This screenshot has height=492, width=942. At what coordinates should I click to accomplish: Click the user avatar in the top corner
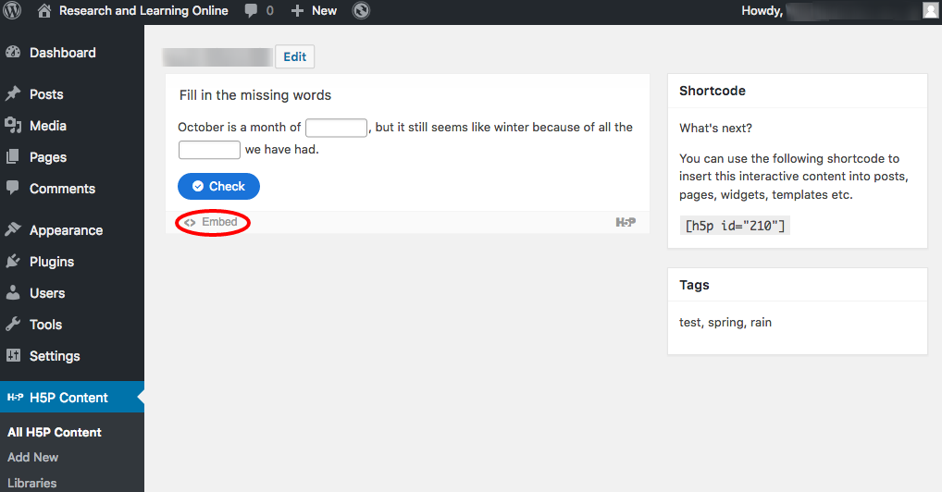tap(930, 10)
